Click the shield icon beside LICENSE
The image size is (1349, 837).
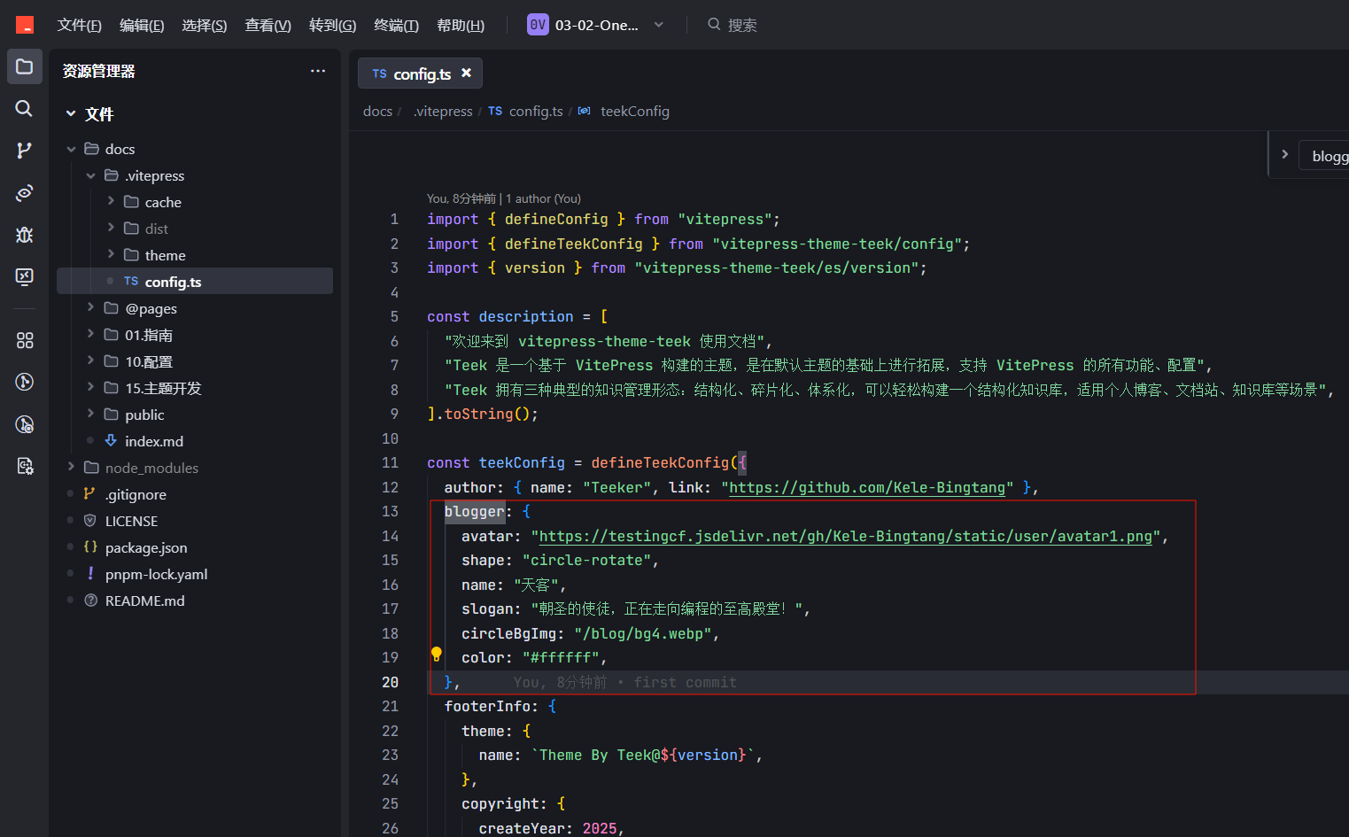click(x=89, y=520)
